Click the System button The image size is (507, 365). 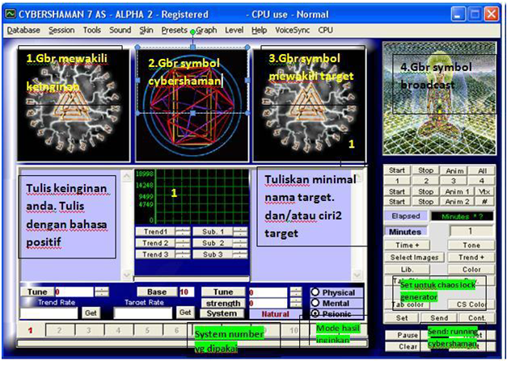click(222, 313)
